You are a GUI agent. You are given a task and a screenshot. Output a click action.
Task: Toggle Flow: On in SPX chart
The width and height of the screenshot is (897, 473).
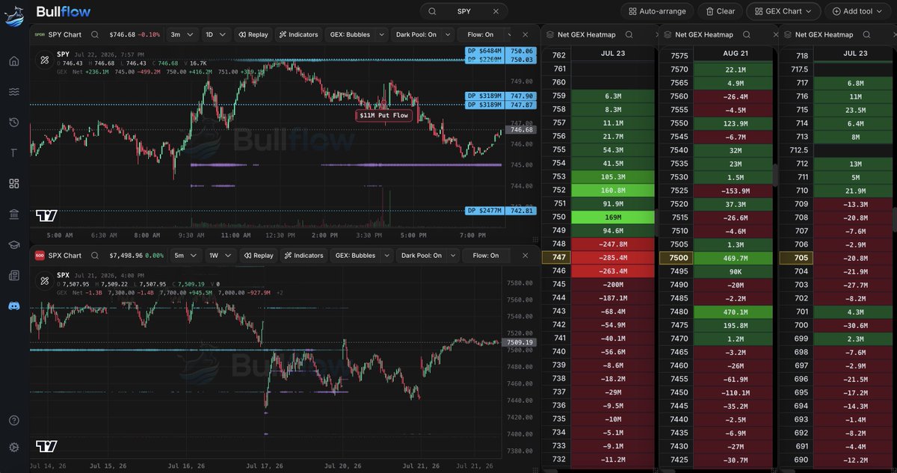487,256
